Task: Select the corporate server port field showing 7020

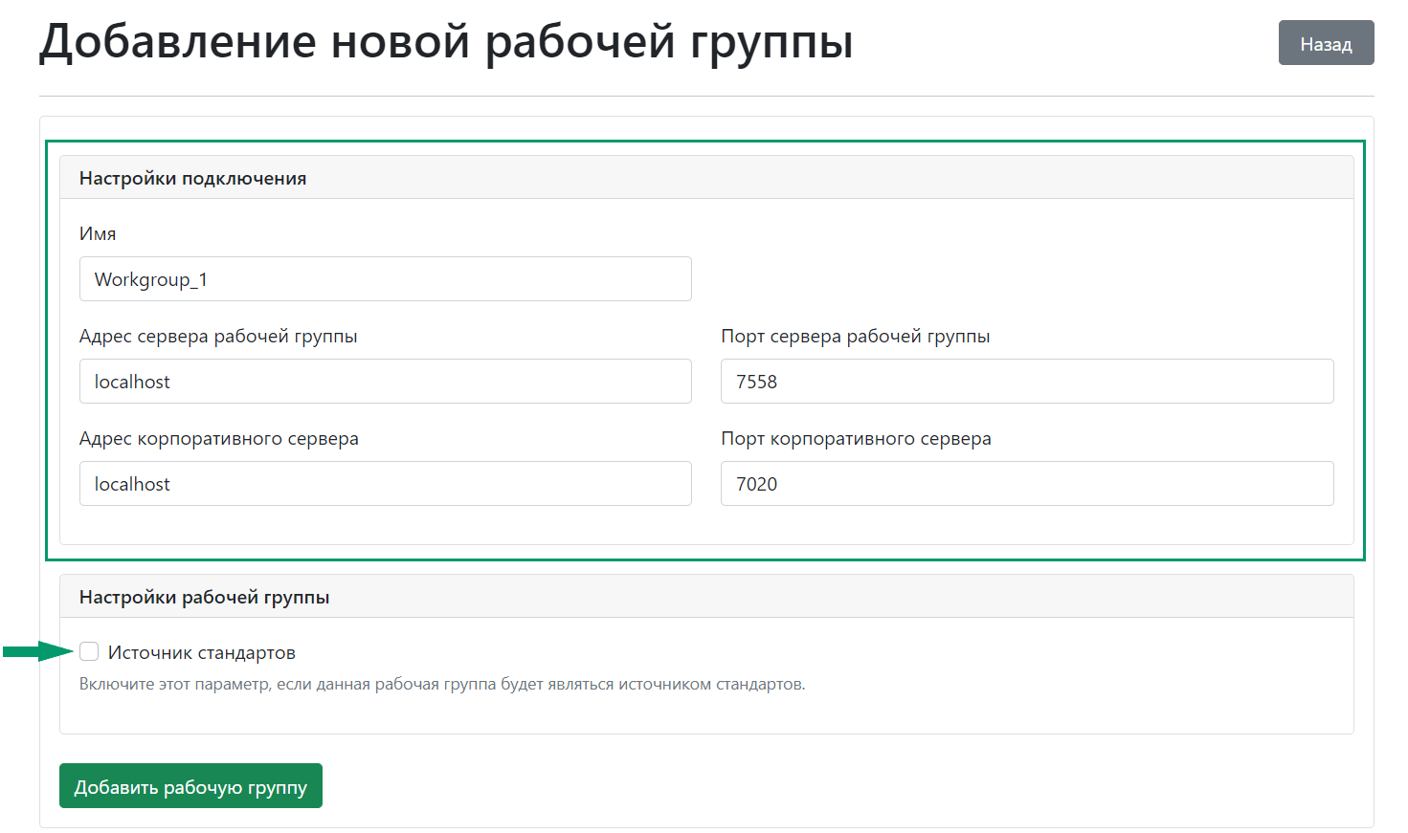Action: (1026, 483)
